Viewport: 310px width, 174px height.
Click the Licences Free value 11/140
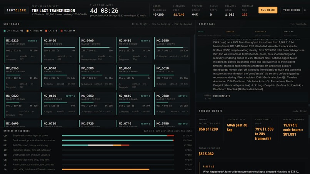tap(179, 15)
